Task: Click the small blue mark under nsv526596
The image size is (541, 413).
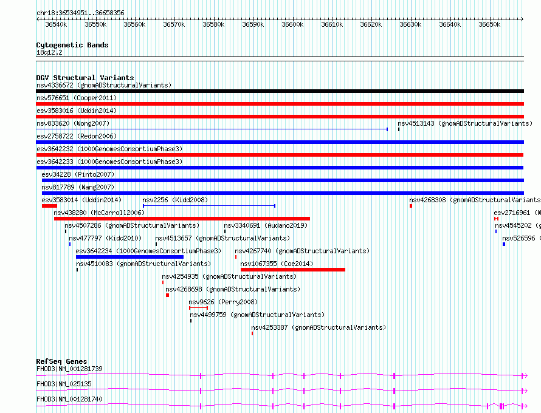Action: 504,244
